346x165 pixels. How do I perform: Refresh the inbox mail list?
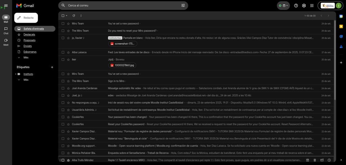pos(74,15)
